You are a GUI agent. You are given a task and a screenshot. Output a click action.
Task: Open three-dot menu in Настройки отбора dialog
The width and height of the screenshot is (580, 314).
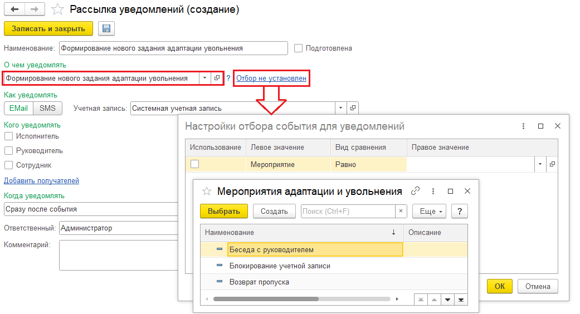tap(523, 126)
